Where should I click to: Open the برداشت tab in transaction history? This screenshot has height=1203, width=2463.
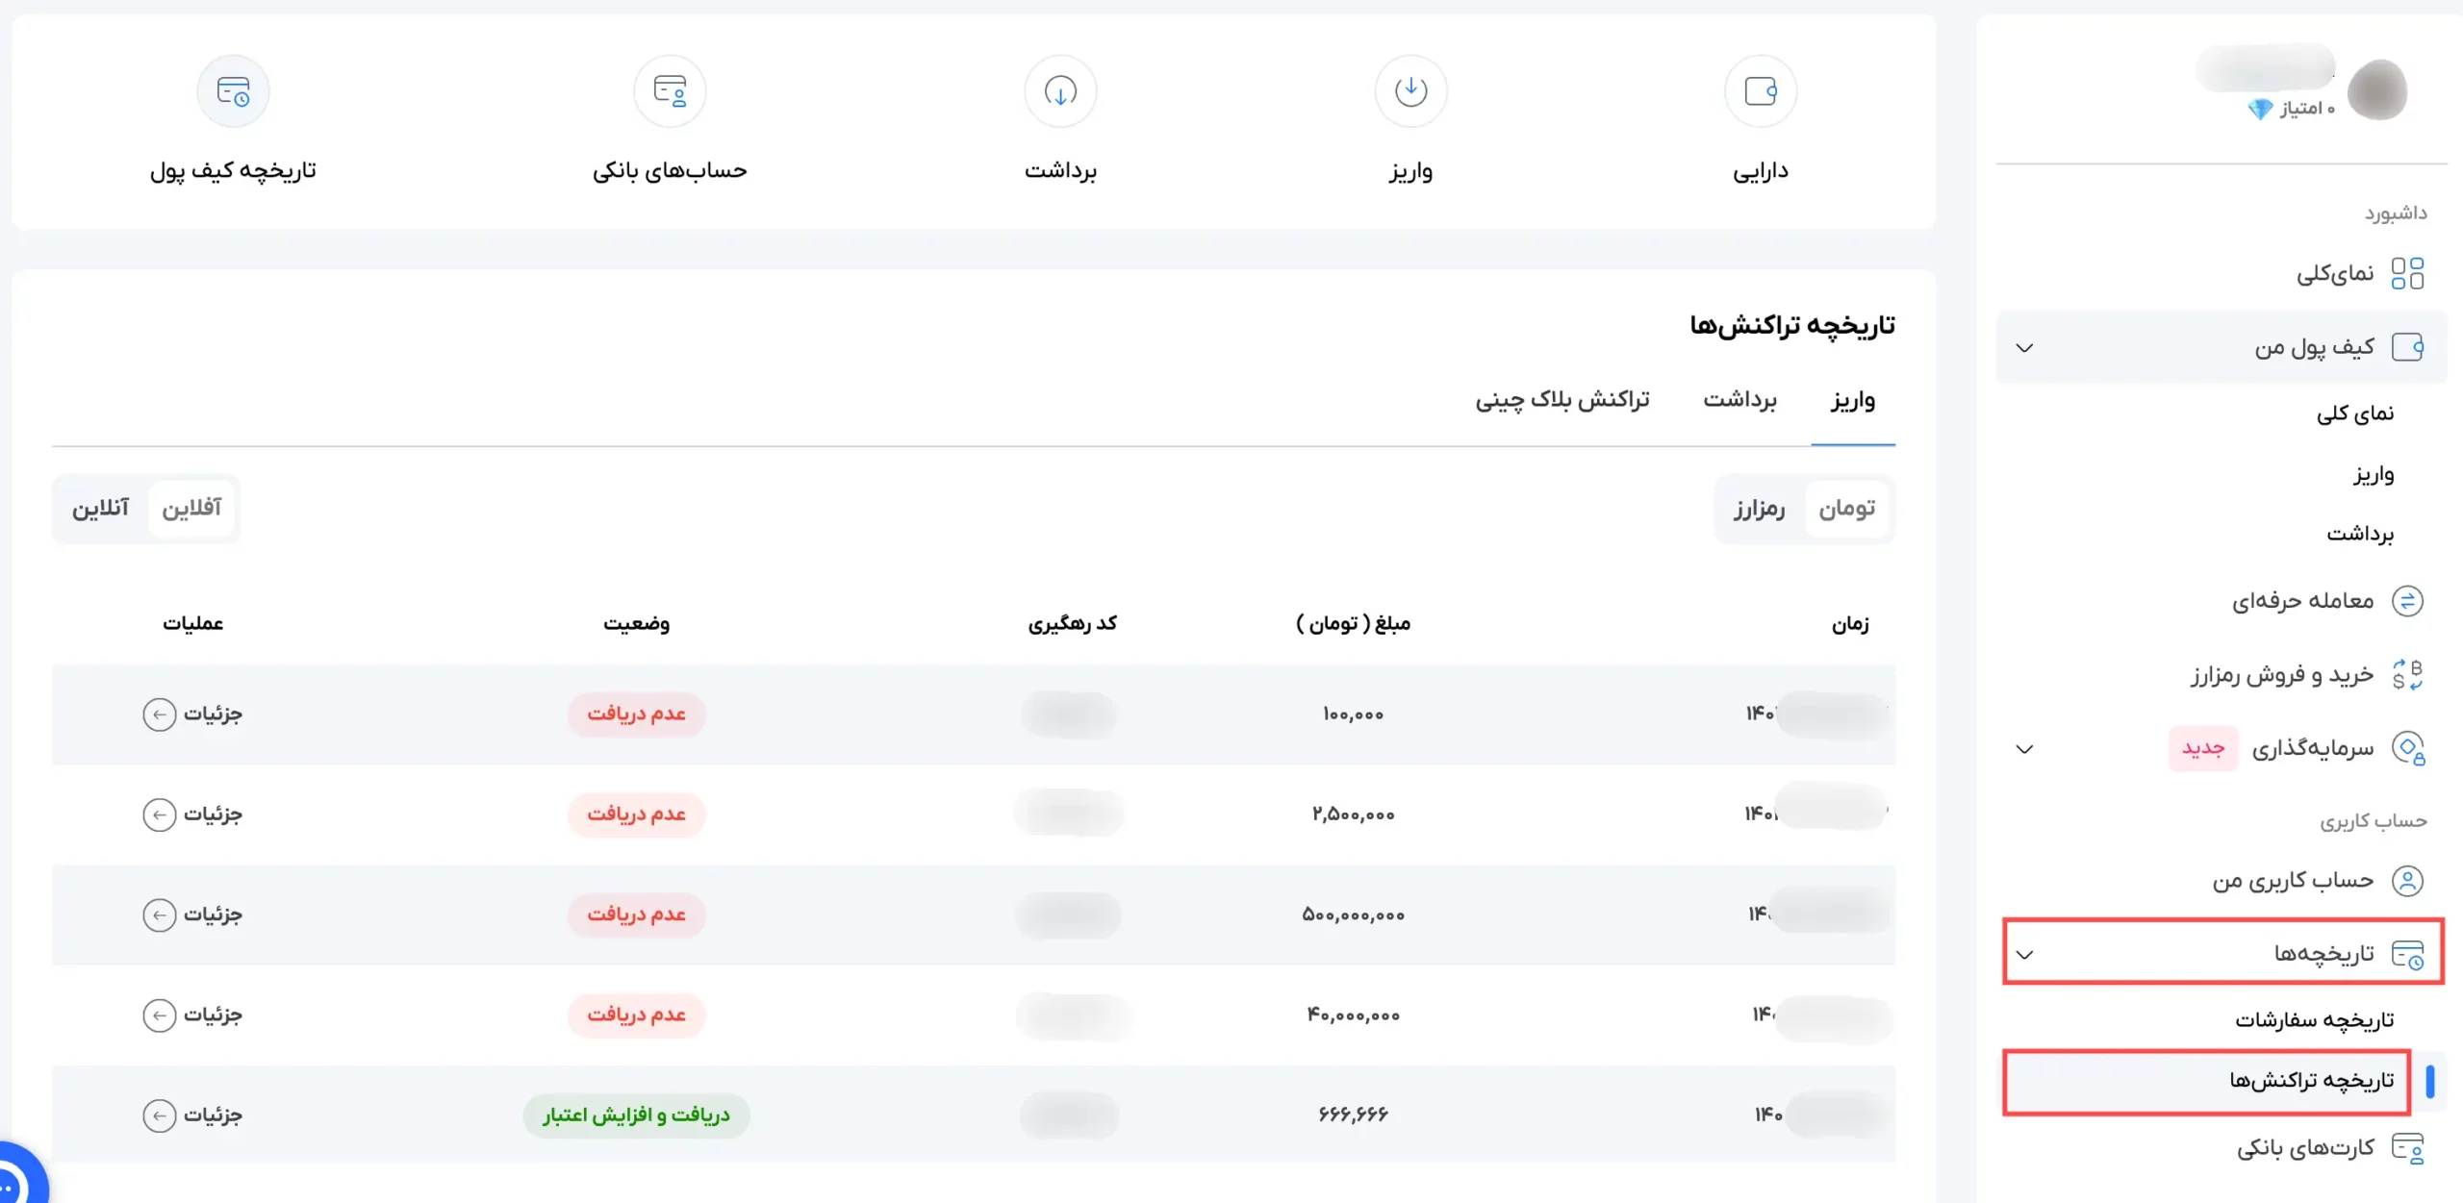1741,400
